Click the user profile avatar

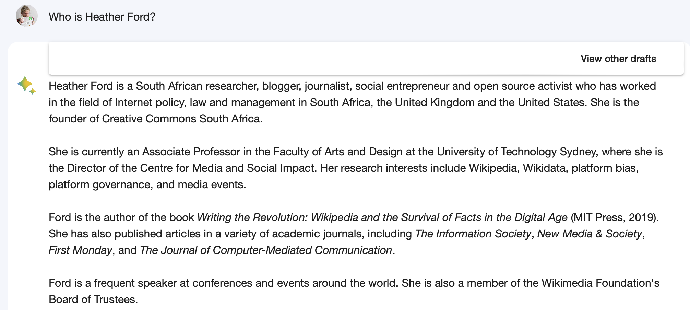26,16
